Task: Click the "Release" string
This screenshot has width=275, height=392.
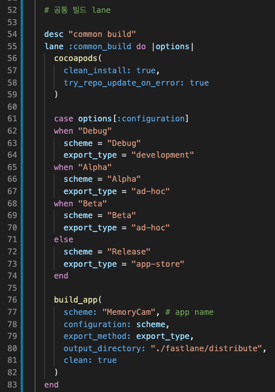Action: click(x=129, y=252)
